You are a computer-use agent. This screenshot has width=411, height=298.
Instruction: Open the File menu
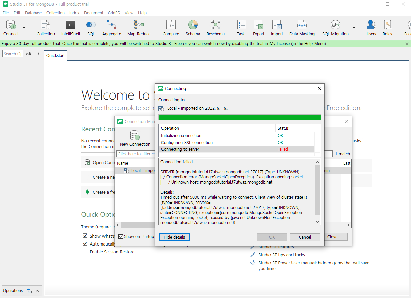click(6, 13)
